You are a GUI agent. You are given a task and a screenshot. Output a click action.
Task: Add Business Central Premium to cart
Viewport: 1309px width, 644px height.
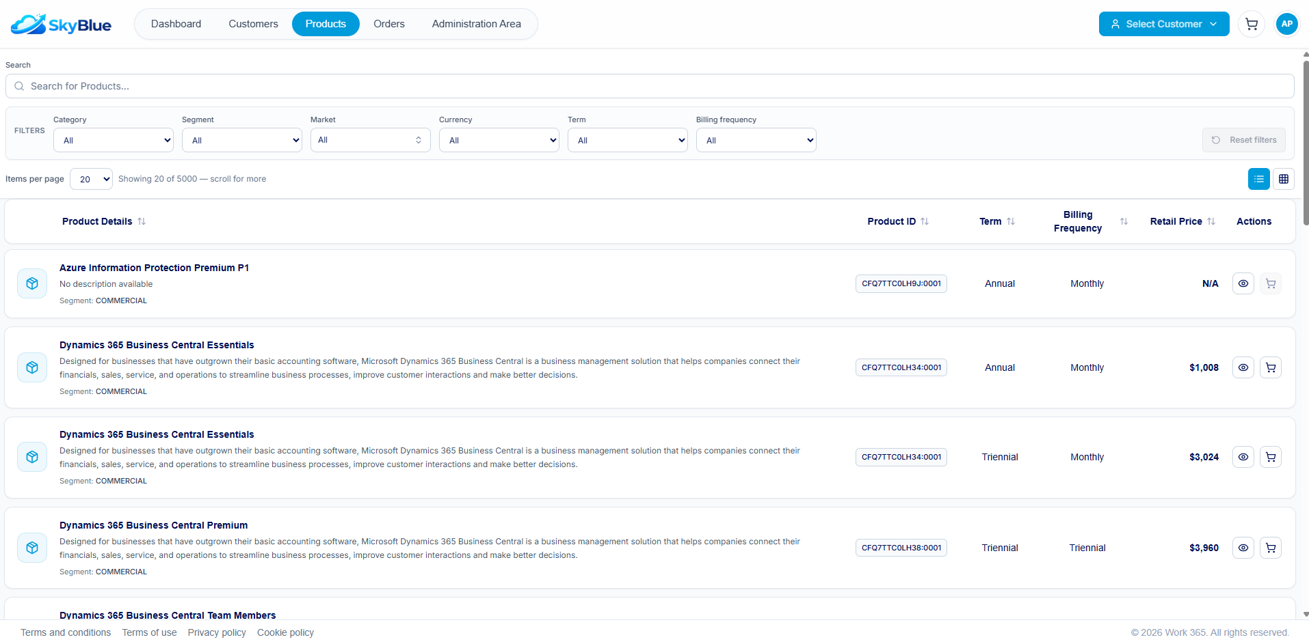tap(1270, 548)
